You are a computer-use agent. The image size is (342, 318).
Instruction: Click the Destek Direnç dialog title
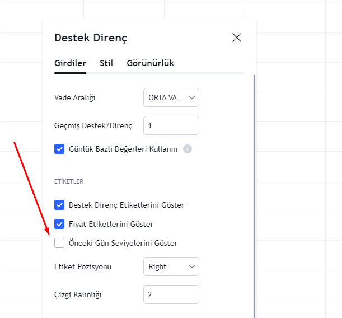click(91, 38)
